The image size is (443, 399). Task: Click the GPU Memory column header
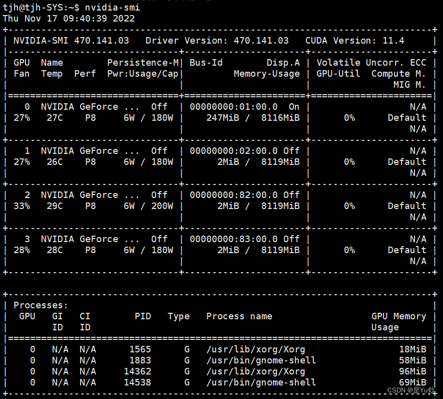point(398,316)
